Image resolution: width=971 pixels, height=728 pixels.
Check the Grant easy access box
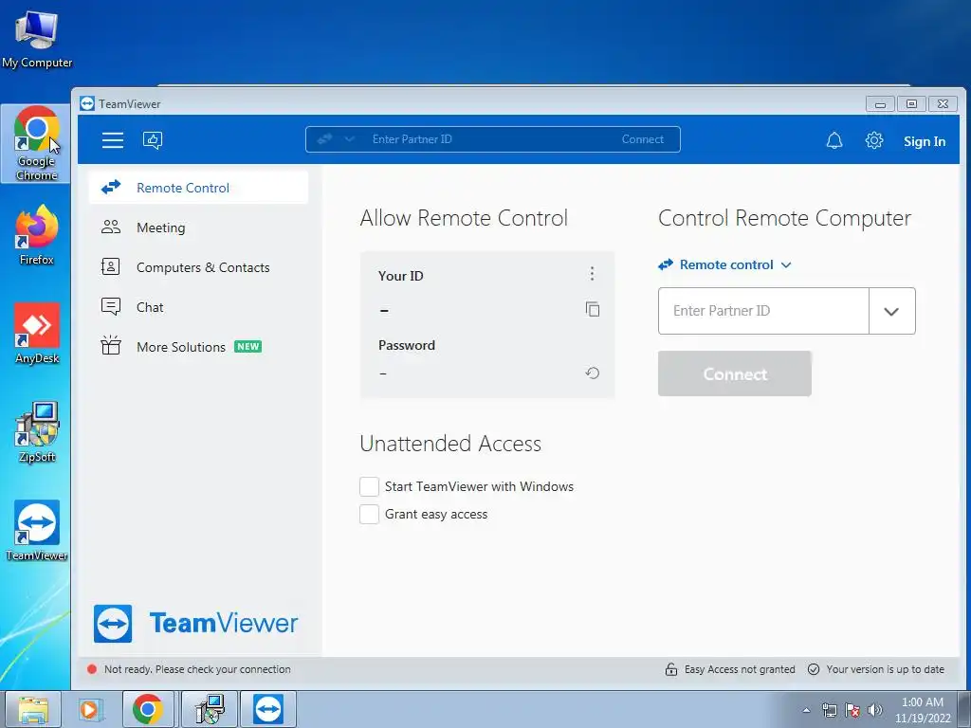pos(369,514)
